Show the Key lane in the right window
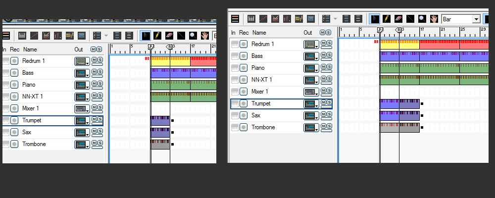 point(251,19)
